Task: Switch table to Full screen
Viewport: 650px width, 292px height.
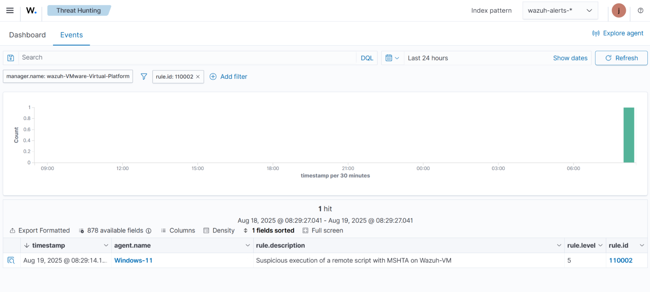Action: 323,230
